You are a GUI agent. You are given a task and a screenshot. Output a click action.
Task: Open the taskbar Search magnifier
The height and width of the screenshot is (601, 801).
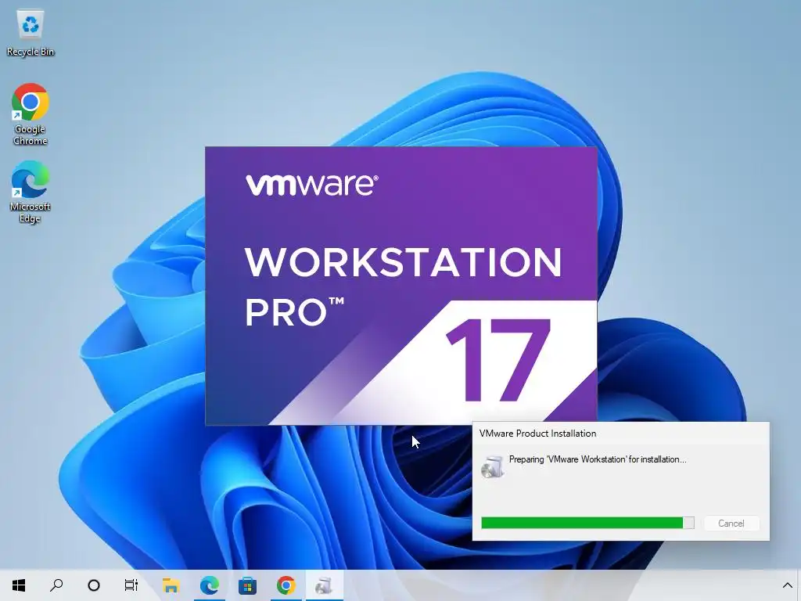(56, 585)
